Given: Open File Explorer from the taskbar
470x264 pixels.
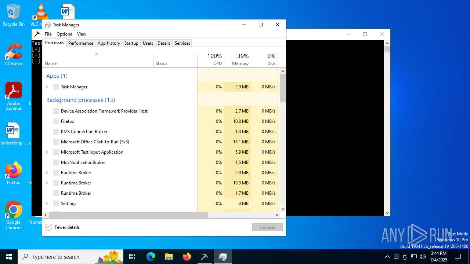Looking at the screenshot, I should pyautogui.click(x=169, y=257).
